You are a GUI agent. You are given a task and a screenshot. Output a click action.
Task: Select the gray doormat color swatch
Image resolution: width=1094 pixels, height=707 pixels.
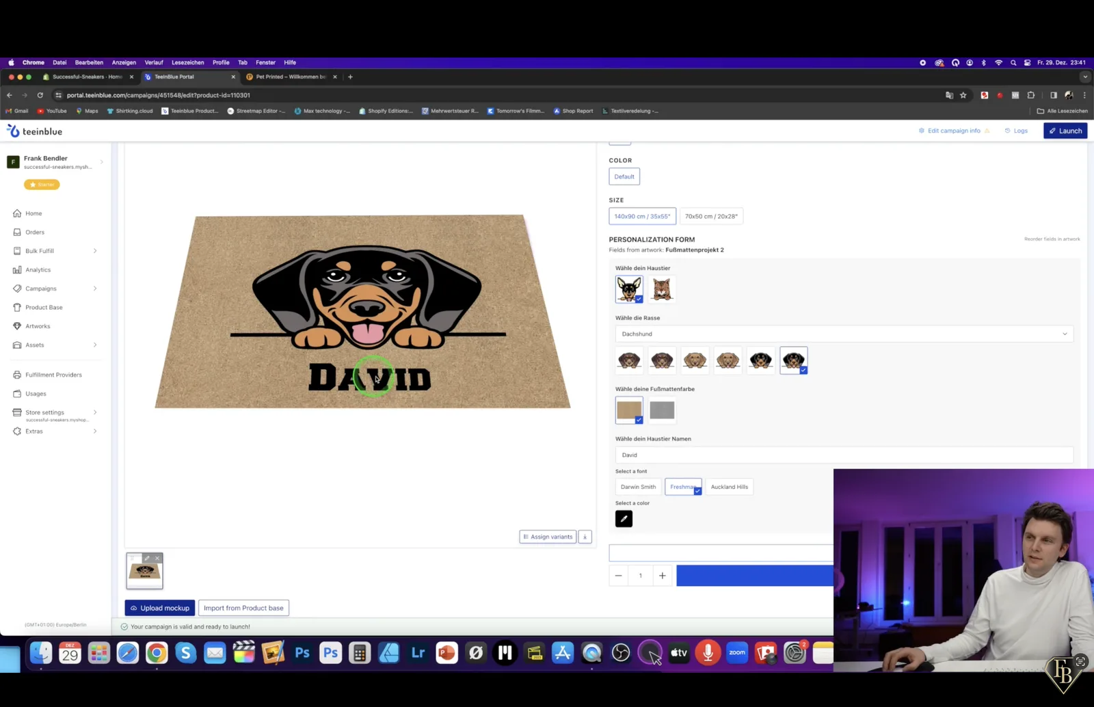(x=662, y=410)
